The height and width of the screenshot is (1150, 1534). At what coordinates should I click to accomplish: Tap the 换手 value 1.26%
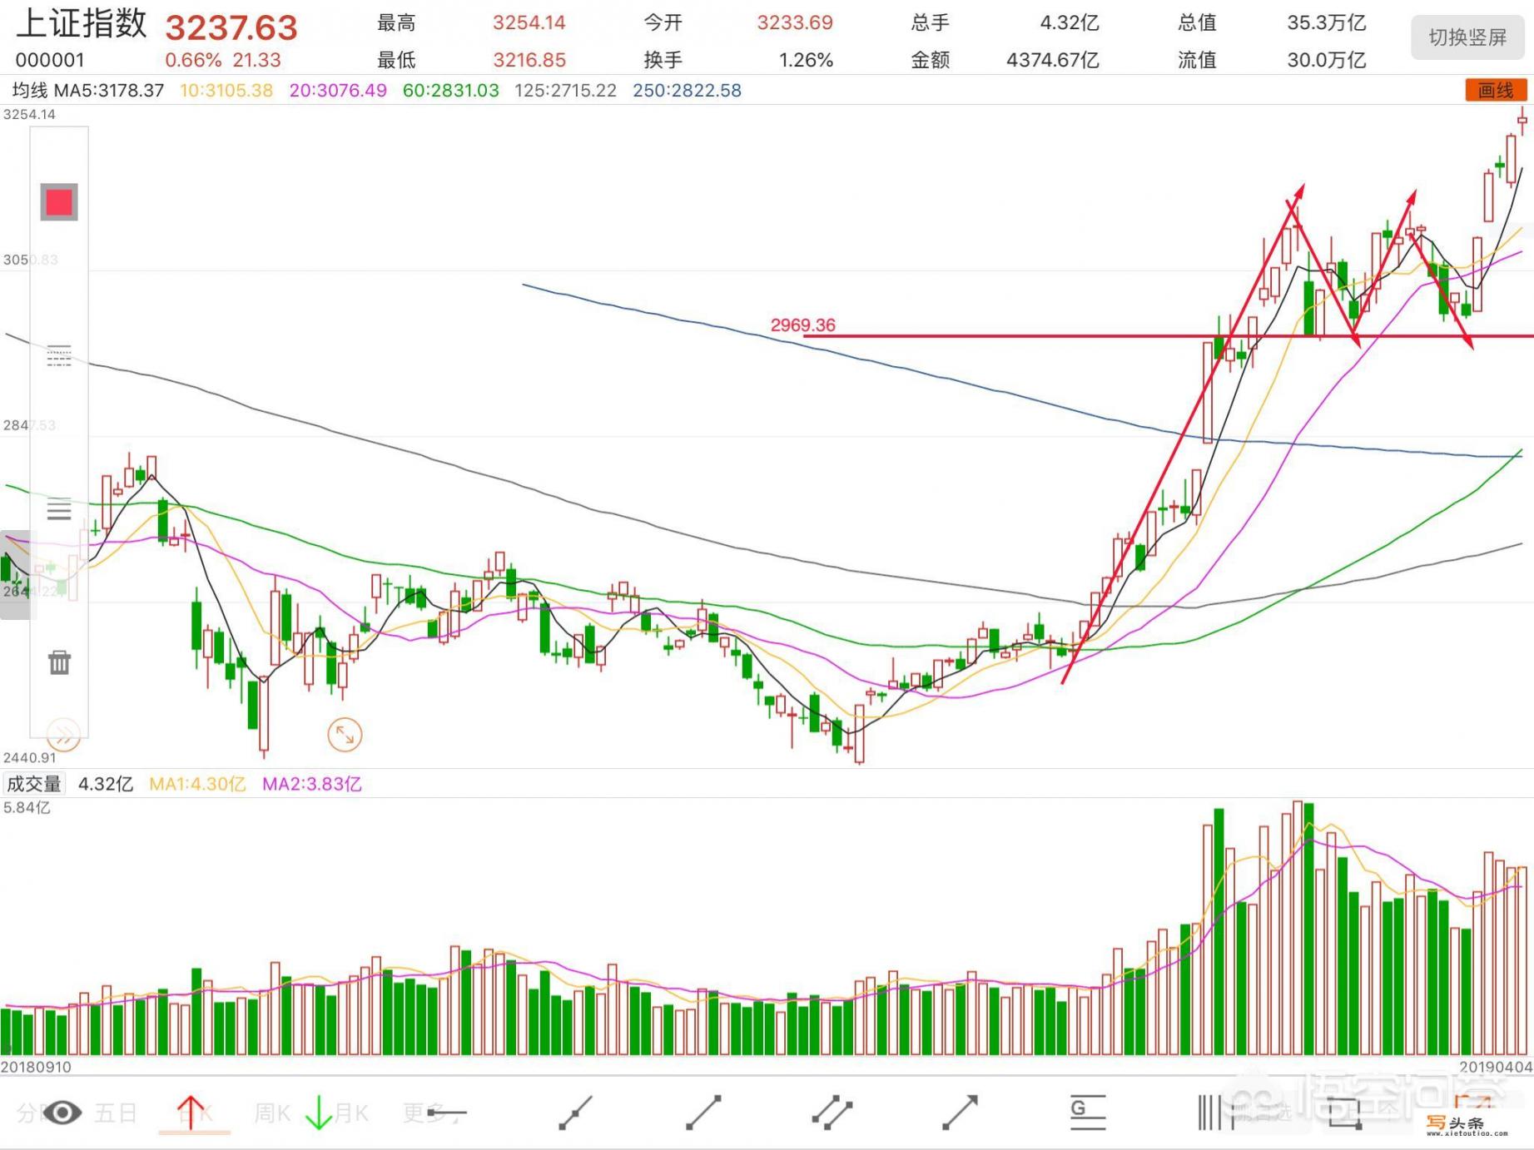point(806,60)
